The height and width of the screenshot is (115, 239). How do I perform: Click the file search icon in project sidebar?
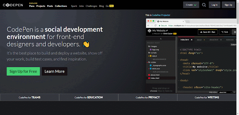(x=161, y=39)
